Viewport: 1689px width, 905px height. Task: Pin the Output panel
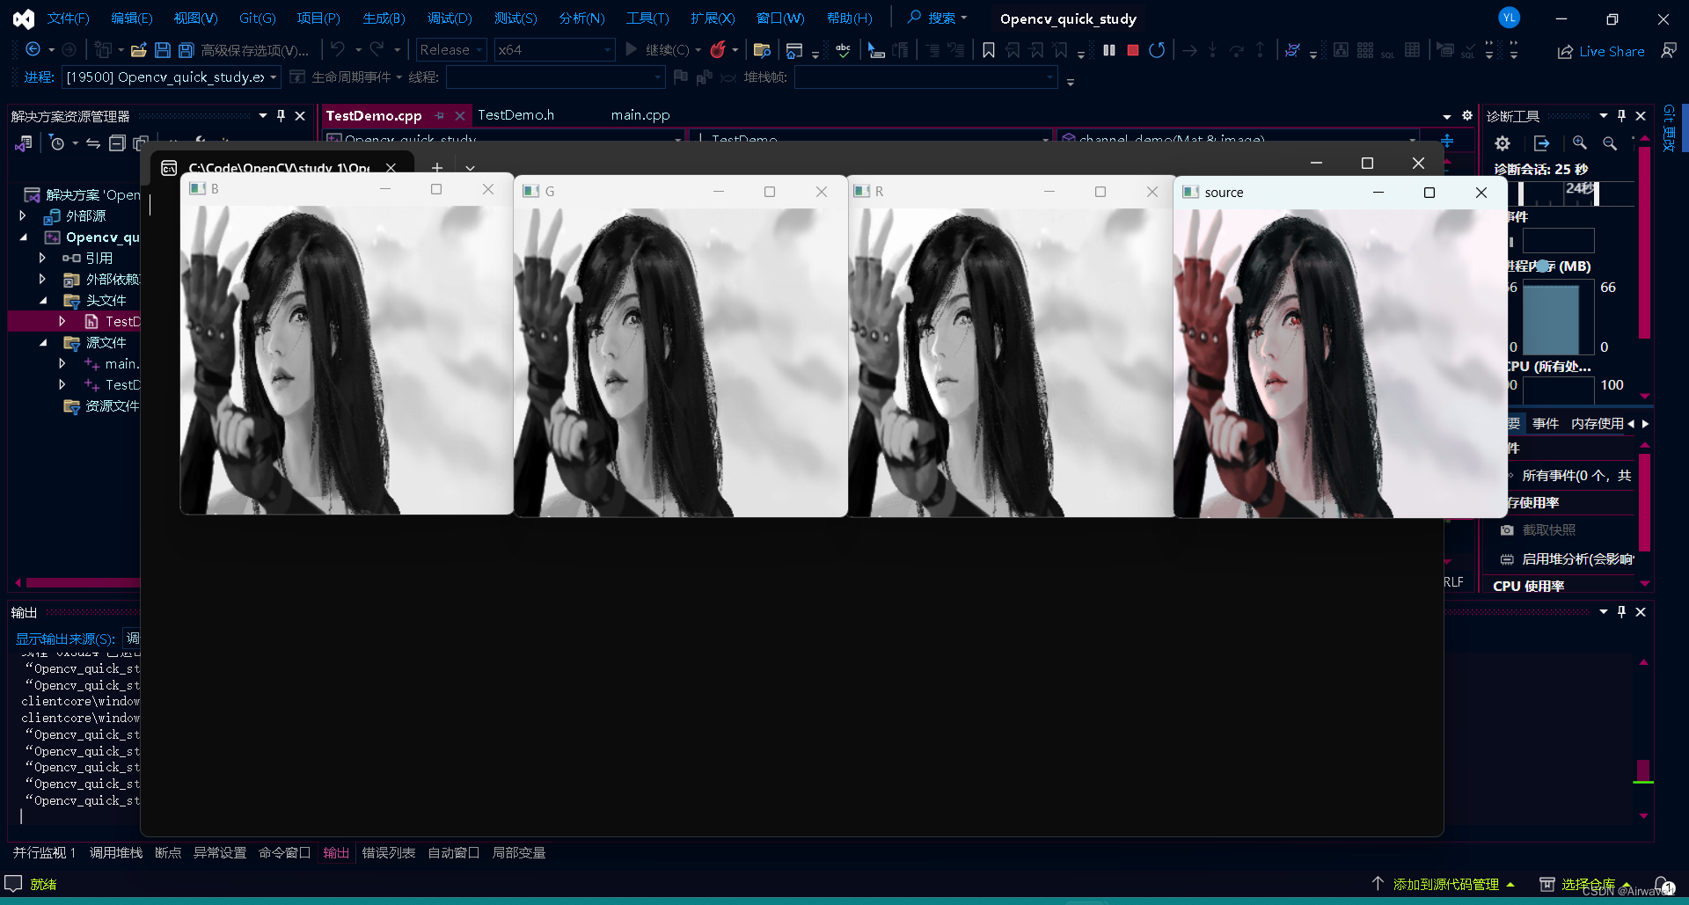(x=1621, y=612)
